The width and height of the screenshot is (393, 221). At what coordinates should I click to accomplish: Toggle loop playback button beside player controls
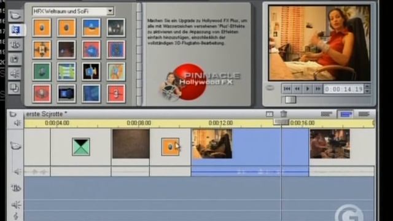pyautogui.click(x=270, y=88)
